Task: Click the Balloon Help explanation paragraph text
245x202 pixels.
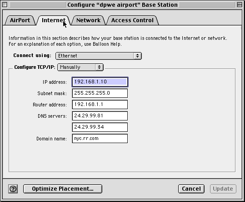Action: point(118,41)
